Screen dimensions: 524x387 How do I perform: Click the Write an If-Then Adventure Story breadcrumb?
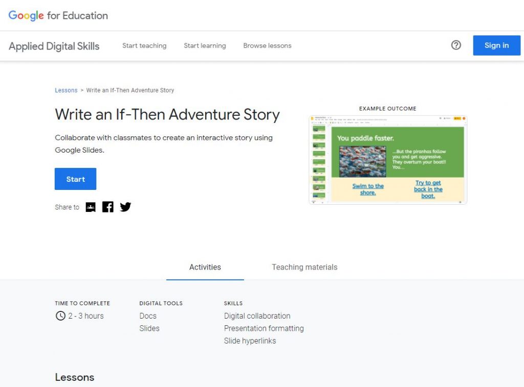pos(130,90)
